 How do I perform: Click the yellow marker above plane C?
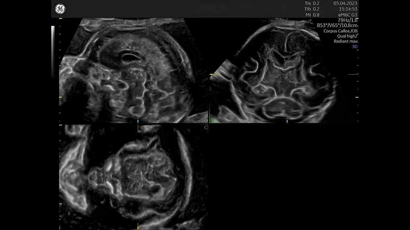pos(138,128)
